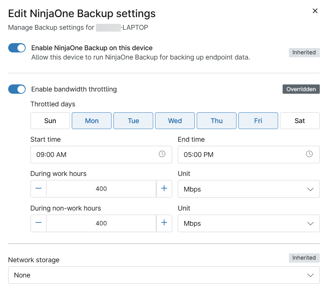Open the non-work hours Unit dropdown
This screenshot has height=289, width=325.
click(248, 223)
